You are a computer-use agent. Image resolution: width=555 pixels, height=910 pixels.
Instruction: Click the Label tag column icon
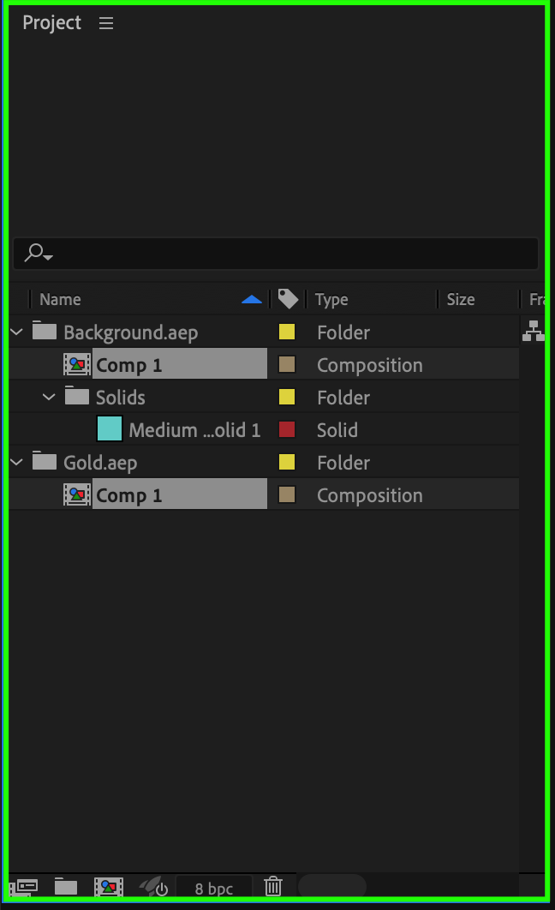coord(288,298)
